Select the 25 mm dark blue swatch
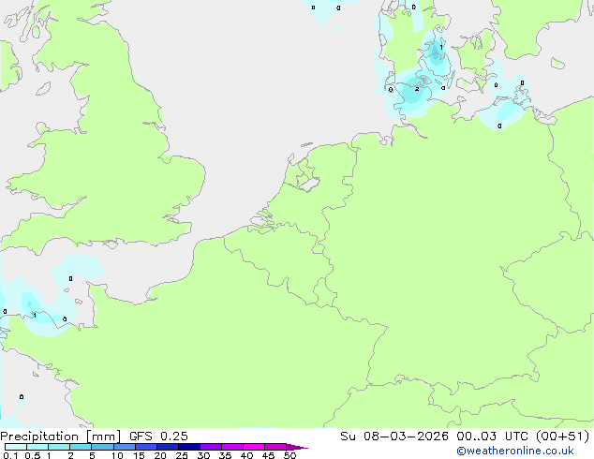 tap(188, 447)
